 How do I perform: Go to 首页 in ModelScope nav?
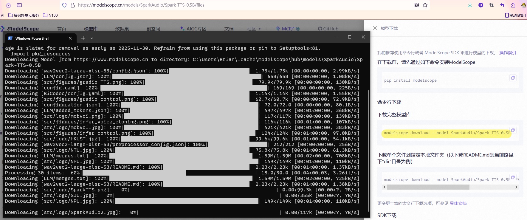[x=62, y=29]
